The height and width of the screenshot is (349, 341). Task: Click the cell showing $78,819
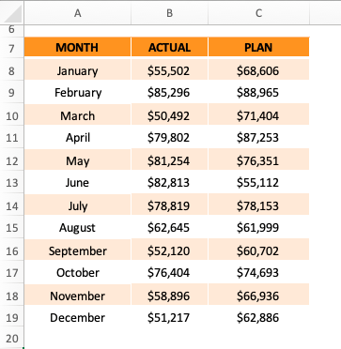click(x=169, y=205)
